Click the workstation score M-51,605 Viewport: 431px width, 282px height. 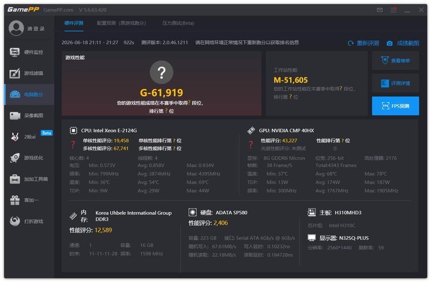click(x=291, y=80)
